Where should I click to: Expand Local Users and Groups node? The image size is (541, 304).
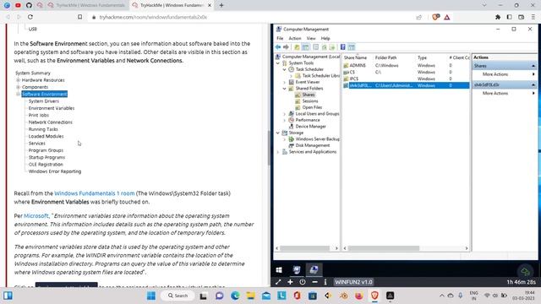click(x=285, y=114)
